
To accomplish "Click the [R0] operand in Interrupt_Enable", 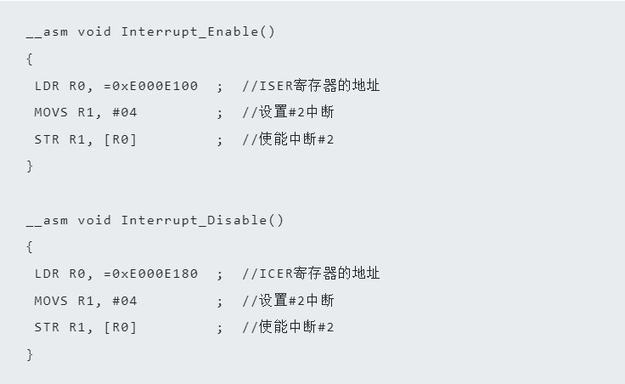I will point(120,139).
